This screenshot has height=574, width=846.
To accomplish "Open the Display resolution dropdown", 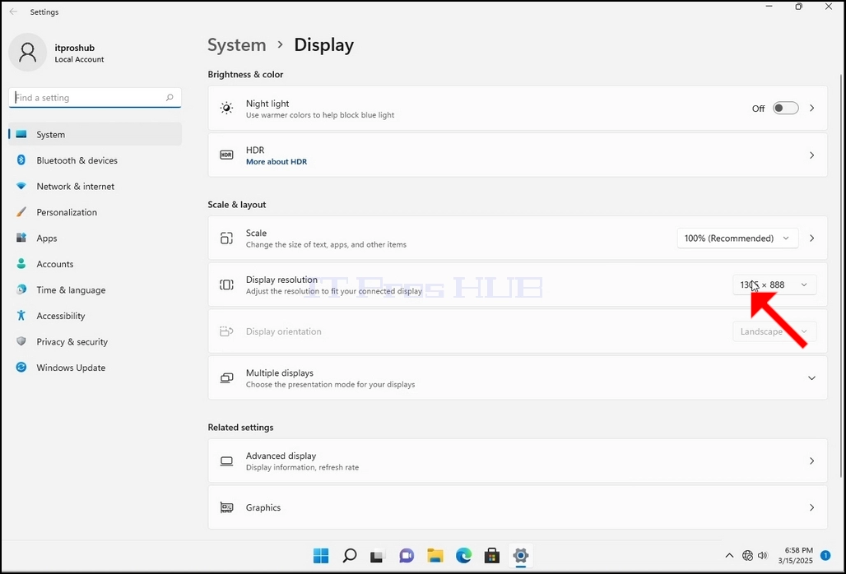I will [x=774, y=285].
